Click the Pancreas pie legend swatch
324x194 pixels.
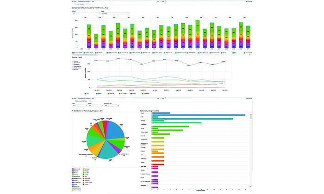[x=83, y=169]
